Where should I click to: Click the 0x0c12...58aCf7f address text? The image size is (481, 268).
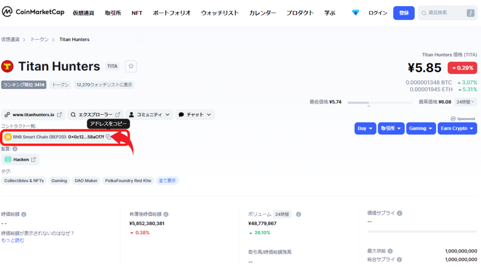tap(86, 137)
